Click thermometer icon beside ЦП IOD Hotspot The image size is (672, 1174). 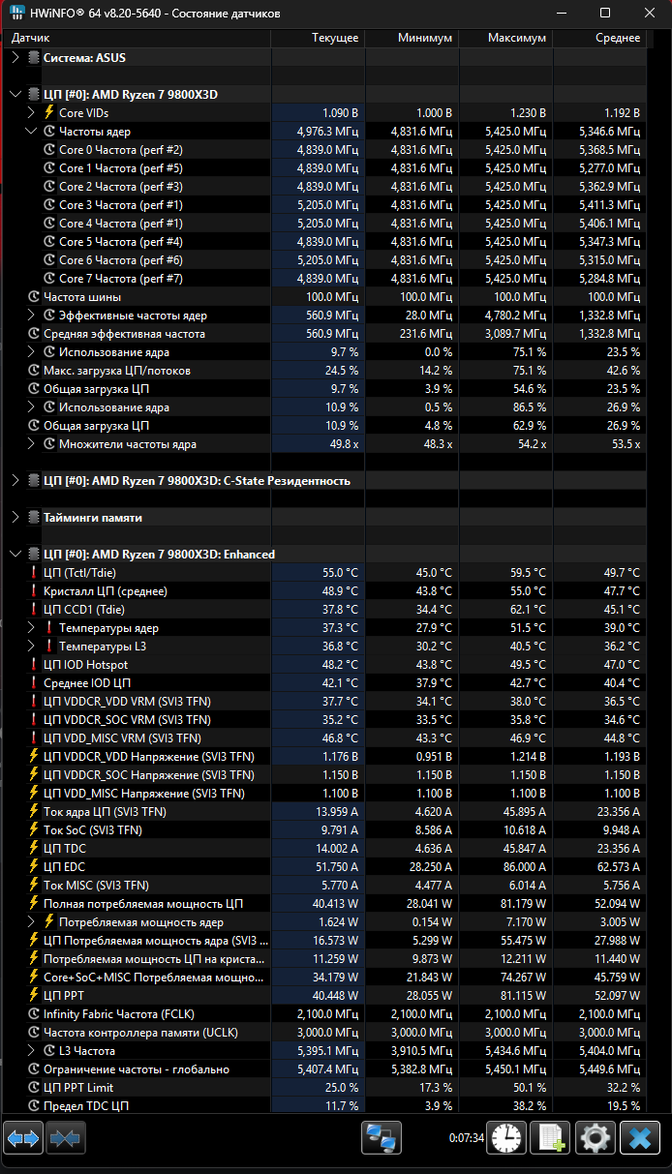pyautogui.click(x=34, y=665)
